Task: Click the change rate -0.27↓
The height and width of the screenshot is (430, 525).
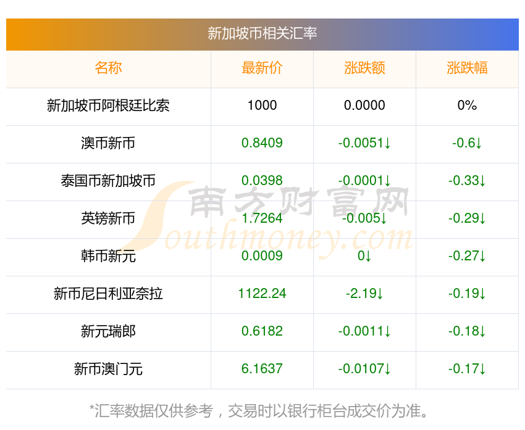Action: (x=467, y=256)
